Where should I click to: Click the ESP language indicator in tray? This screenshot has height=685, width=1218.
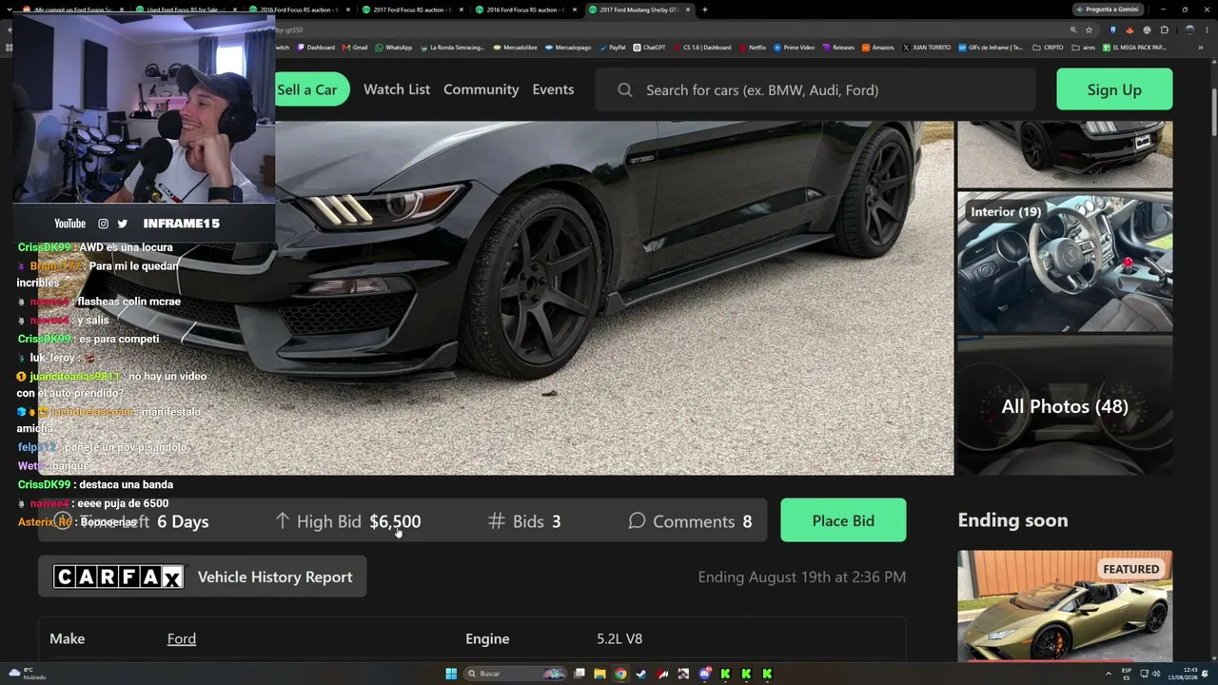(x=1127, y=674)
